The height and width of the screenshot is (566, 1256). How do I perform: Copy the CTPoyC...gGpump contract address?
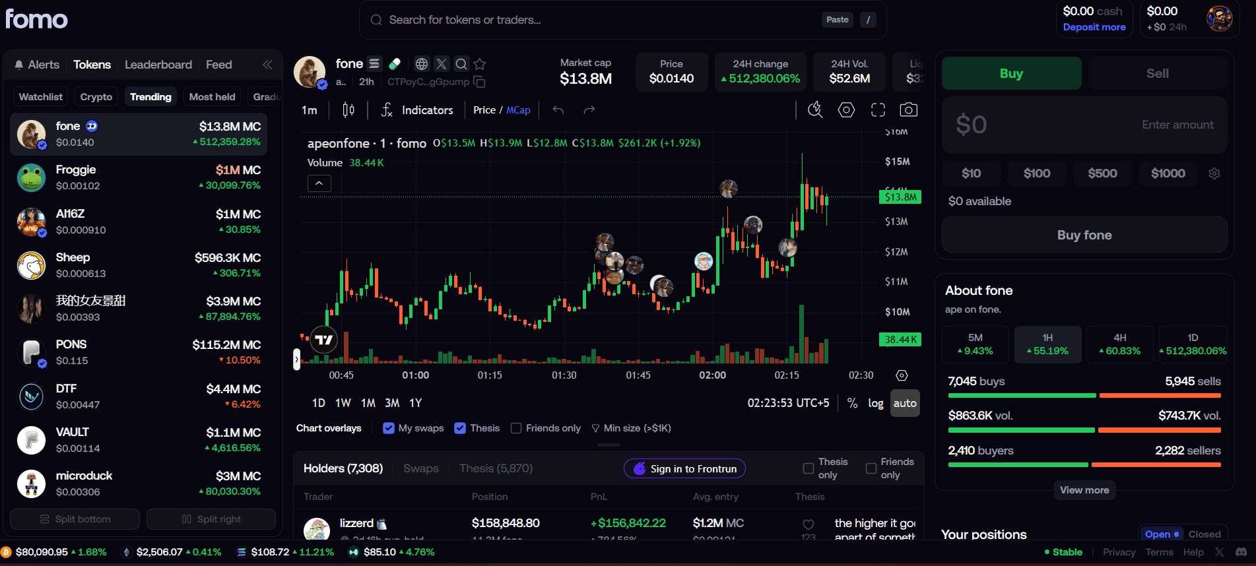pyautogui.click(x=480, y=82)
